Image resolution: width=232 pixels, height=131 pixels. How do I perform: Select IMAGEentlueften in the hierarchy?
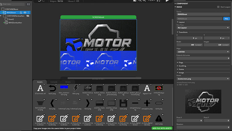[15, 23]
